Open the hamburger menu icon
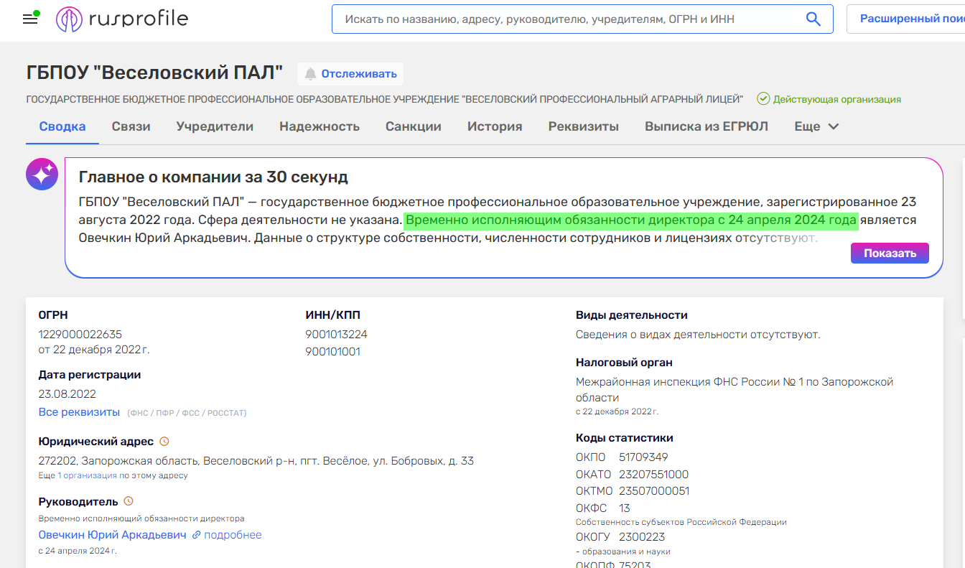Screen dimensions: 965x568 coord(30,19)
